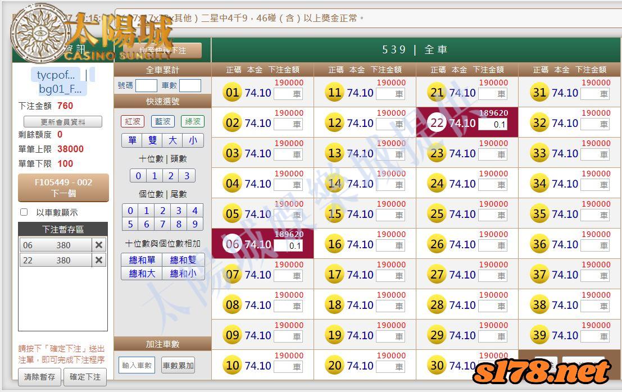Focus the 號碼 input field
The width and height of the screenshot is (622, 392).
[x=146, y=85]
